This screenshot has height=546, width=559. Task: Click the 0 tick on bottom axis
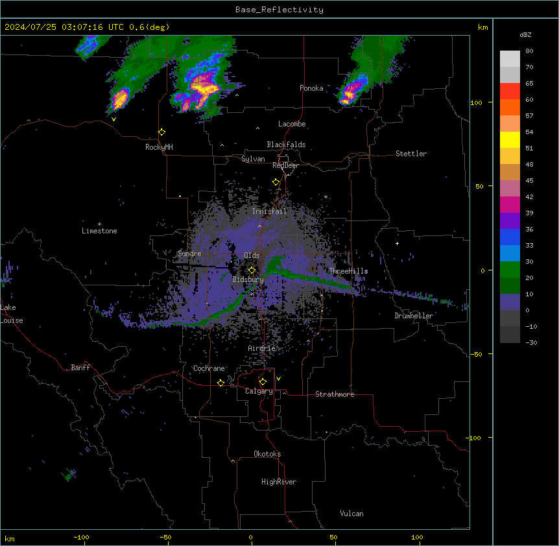(250, 538)
